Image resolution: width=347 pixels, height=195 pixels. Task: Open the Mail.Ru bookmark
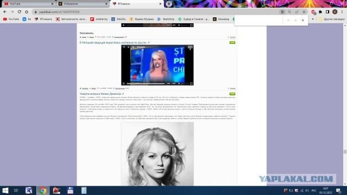[119, 19]
